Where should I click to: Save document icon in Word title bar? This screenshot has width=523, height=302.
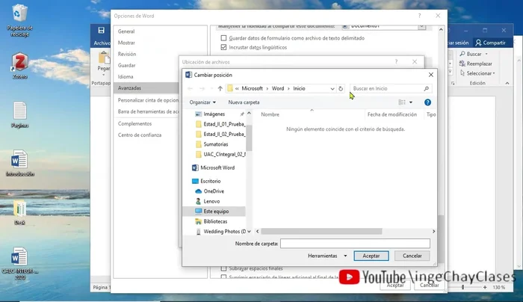101,31
